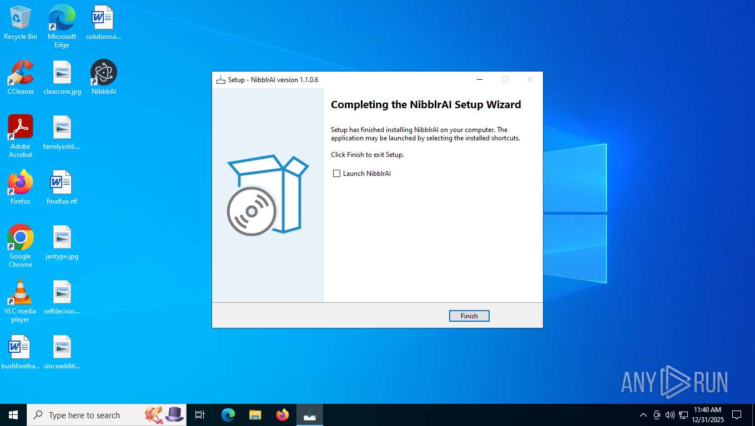Select the jantype.jpg image file
The height and width of the screenshot is (426, 755).
[x=62, y=242]
